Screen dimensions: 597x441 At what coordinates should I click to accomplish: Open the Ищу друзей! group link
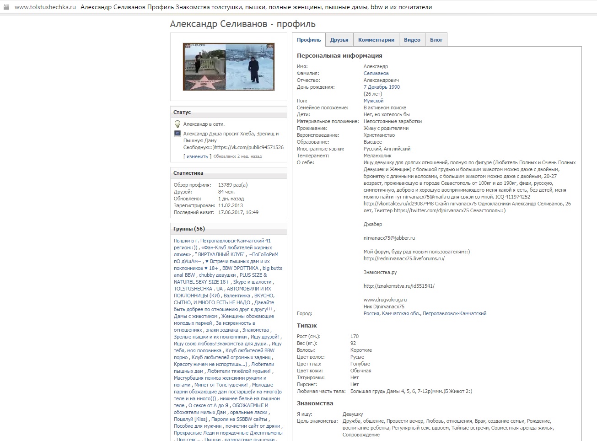(264, 337)
